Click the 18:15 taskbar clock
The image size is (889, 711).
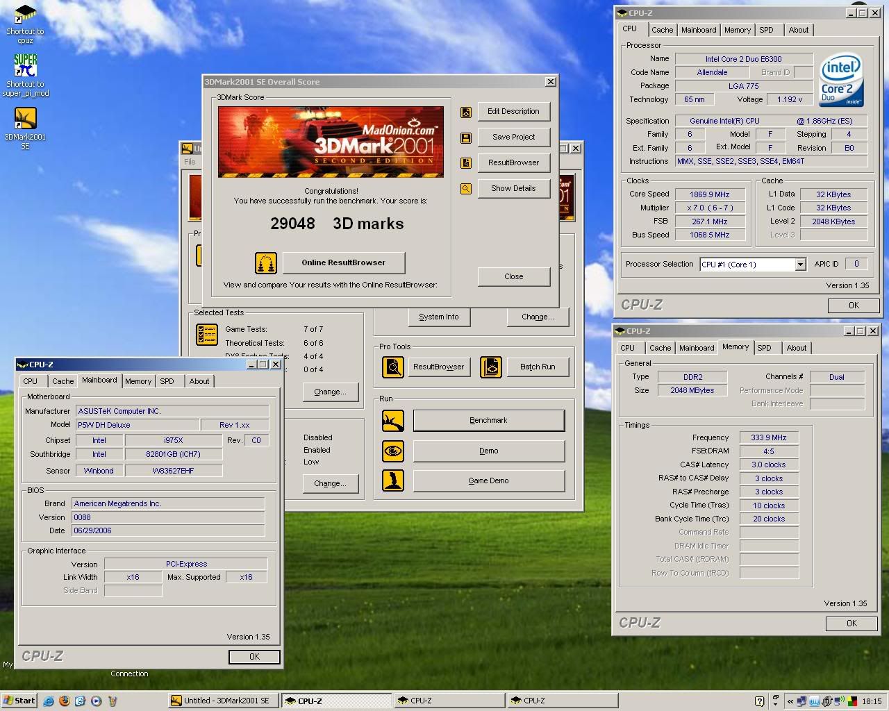coord(872,701)
